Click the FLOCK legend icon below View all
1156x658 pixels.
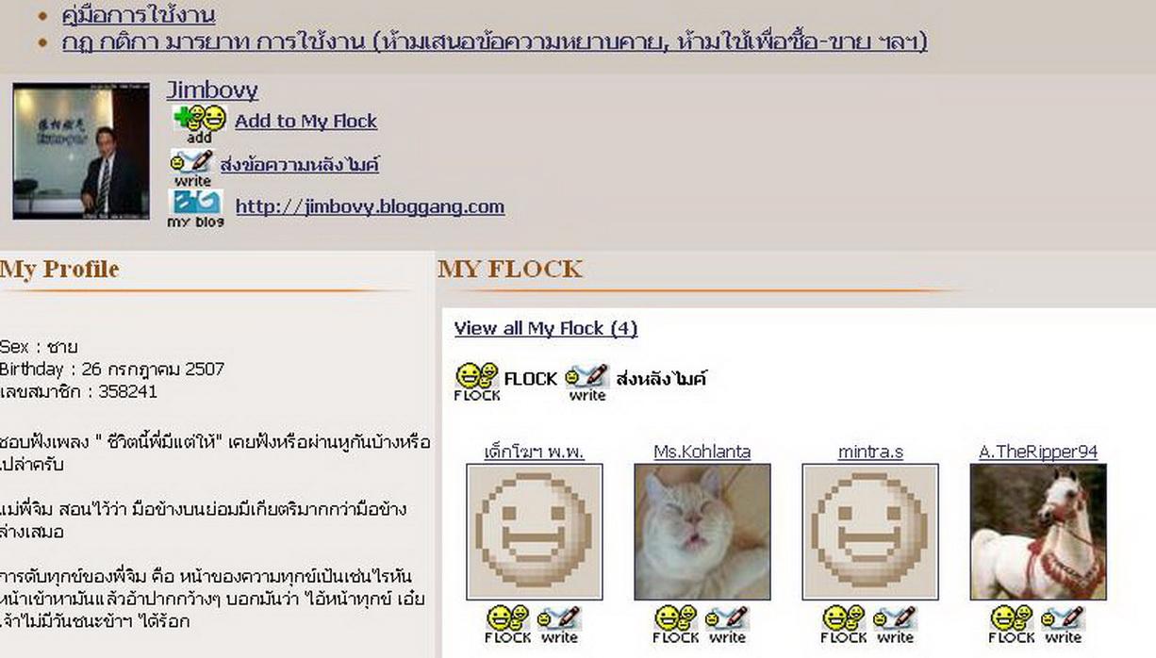point(477,382)
